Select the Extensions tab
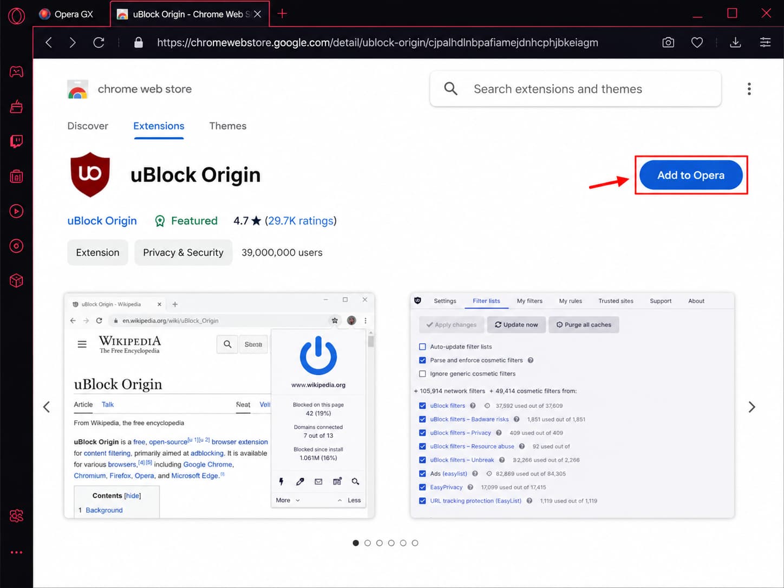Image resolution: width=784 pixels, height=588 pixels. tap(159, 126)
